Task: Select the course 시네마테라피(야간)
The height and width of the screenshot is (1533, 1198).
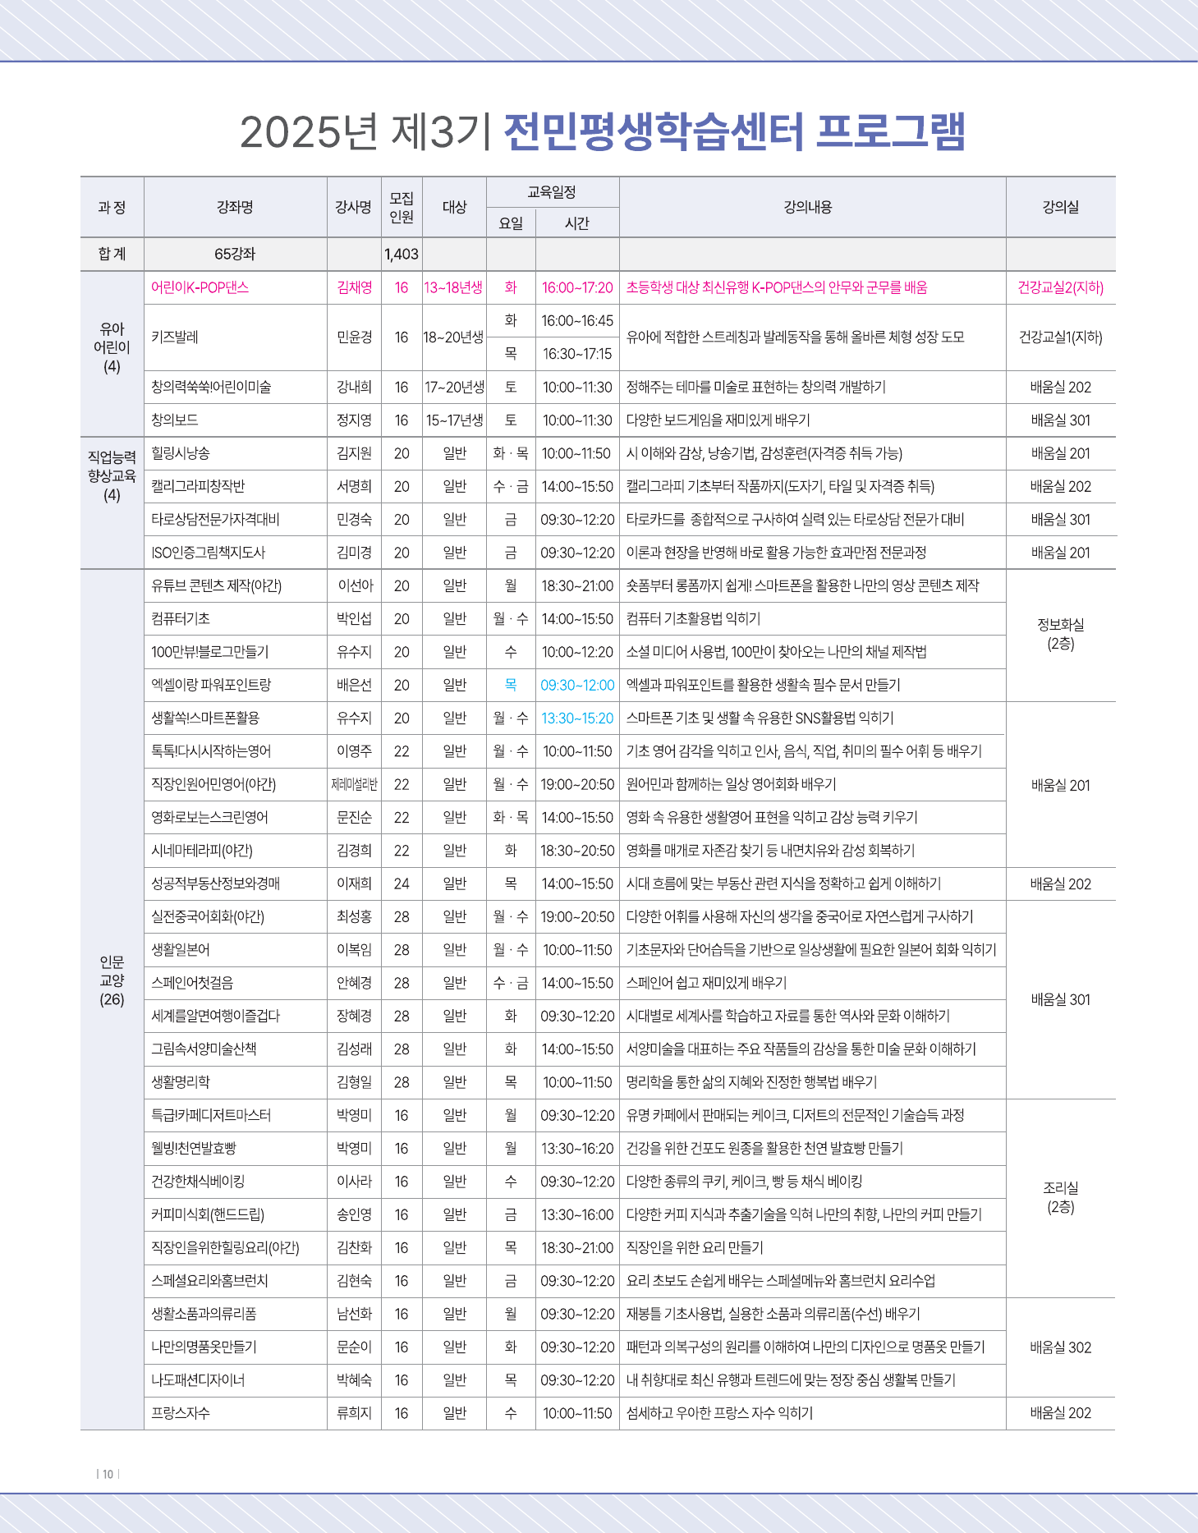Action: [x=201, y=851]
